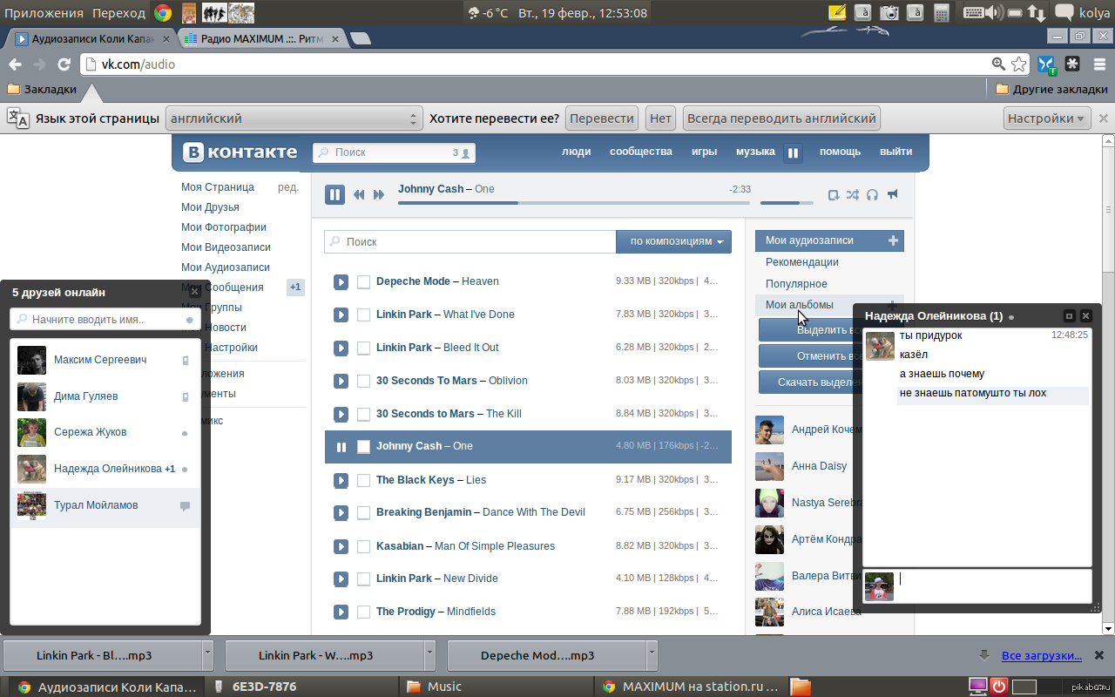Expand the page language dropdown (английский)
Viewport: 1115px width, 697px height.
pos(294,118)
